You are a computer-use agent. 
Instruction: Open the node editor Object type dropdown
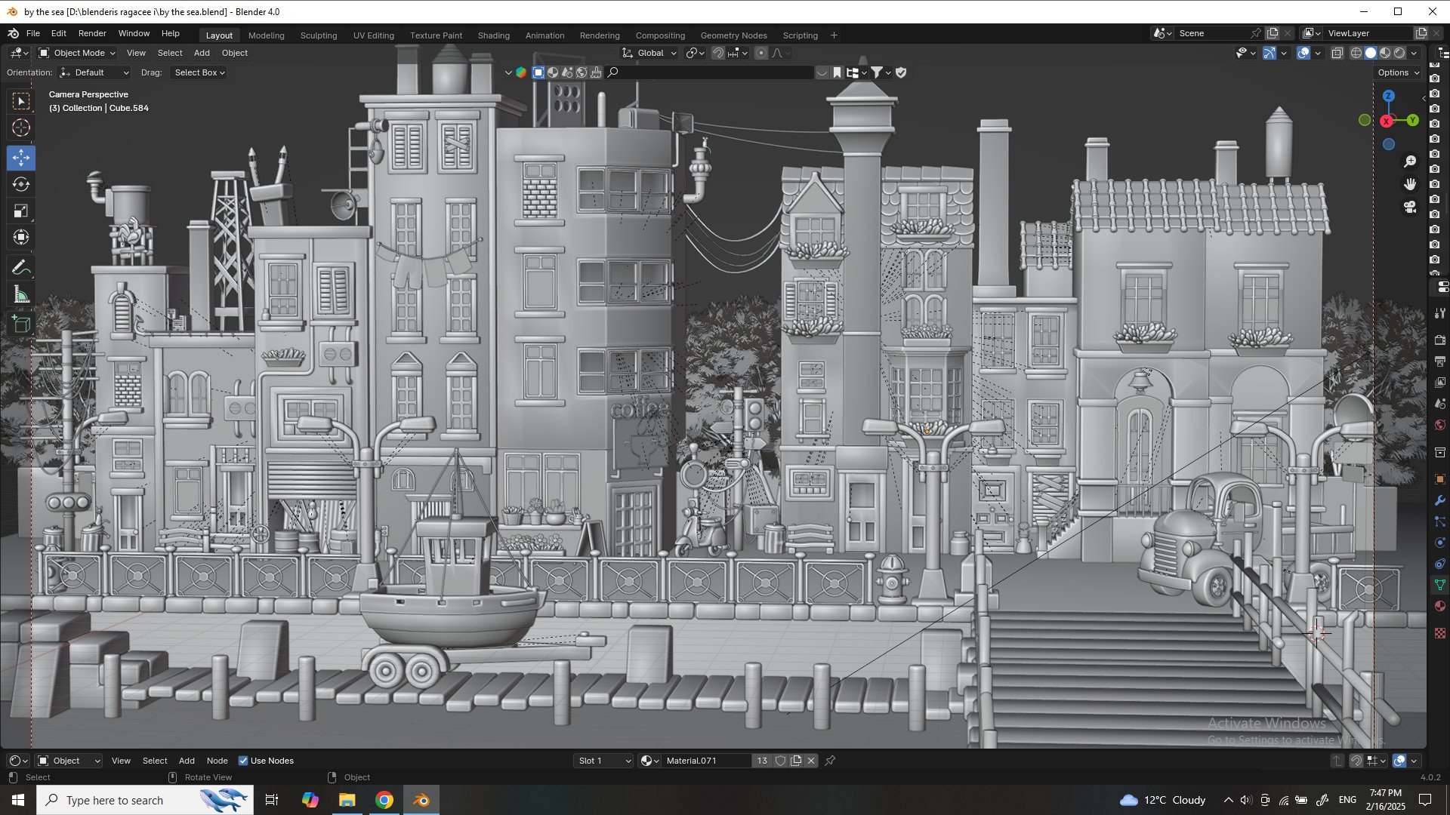69,761
